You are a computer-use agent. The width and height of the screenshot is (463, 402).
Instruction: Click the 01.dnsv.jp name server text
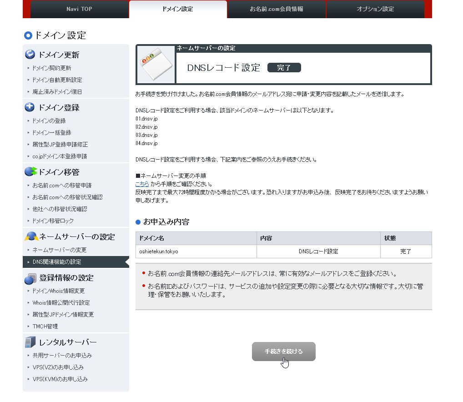click(x=147, y=119)
